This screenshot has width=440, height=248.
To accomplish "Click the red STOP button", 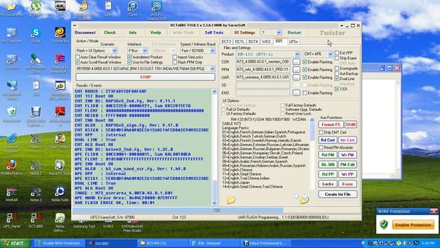I will pyautogui.click(x=145, y=76).
